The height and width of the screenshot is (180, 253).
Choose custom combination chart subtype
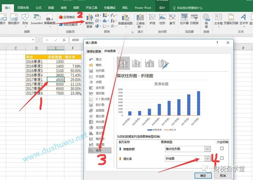pos(163,64)
